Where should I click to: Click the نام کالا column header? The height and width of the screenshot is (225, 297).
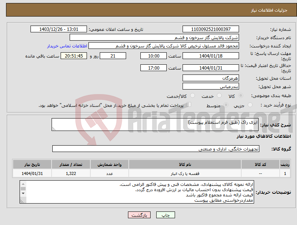point(185,164)
